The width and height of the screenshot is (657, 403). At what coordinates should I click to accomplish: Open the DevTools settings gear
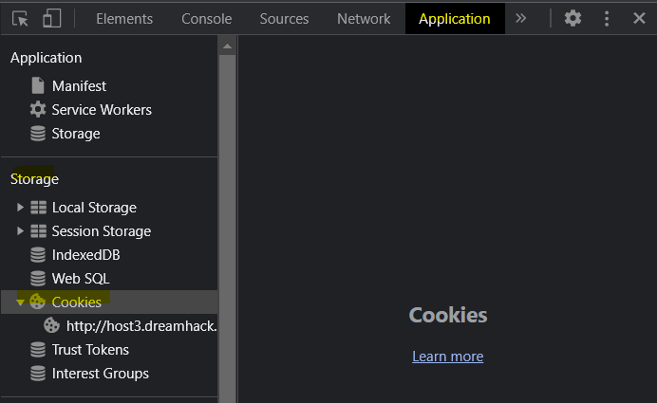573,18
